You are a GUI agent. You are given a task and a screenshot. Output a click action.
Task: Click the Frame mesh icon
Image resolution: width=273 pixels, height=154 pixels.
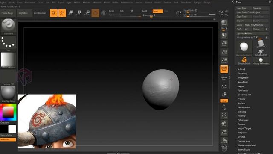(x=224, y=115)
